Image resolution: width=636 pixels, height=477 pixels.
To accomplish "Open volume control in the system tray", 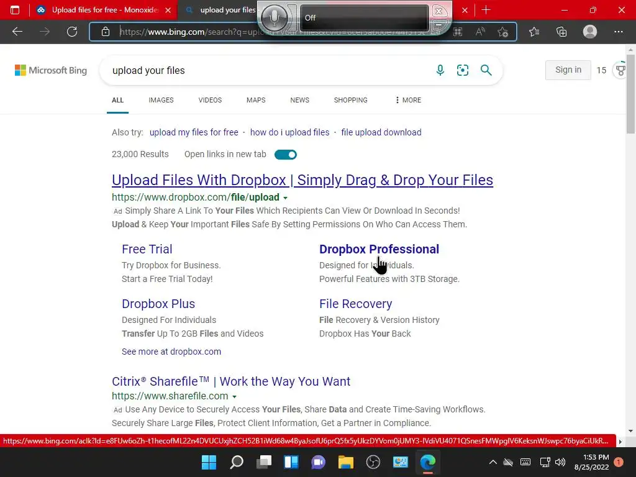I will (560, 462).
